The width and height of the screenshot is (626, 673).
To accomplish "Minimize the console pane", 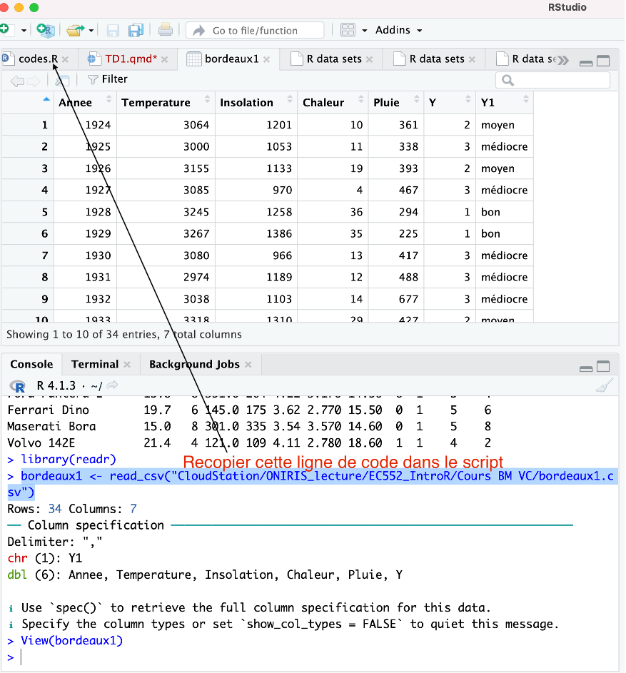I will (x=586, y=369).
